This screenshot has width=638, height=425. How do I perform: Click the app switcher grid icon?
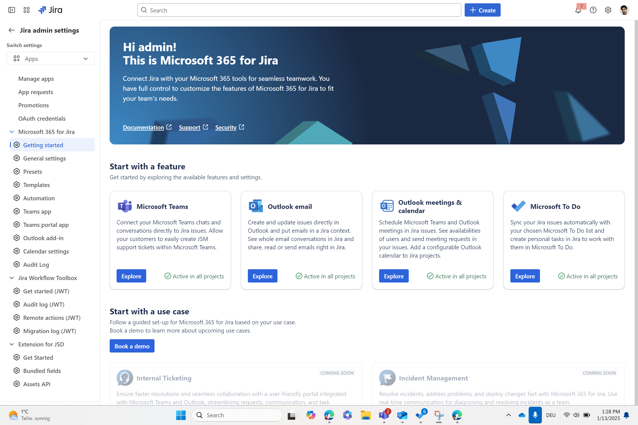(27, 10)
